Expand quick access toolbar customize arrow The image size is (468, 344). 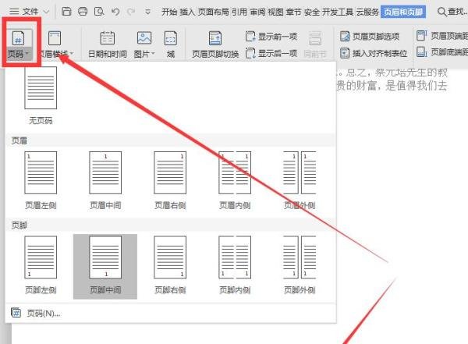pyautogui.click(x=147, y=12)
